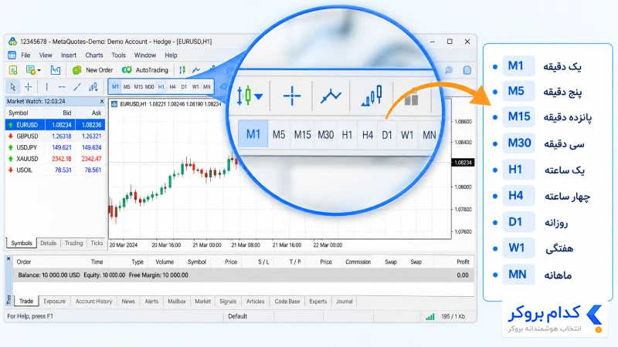The image size is (618, 347).
Task: Select M1 in the small unmagnified timeframe bar
Action: click(115, 87)
